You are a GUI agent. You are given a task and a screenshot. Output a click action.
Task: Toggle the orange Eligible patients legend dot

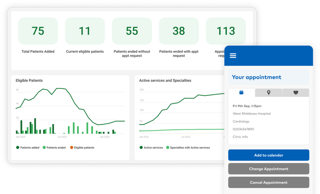coord(72,147)
